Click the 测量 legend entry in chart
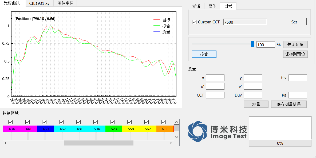Screen dimensions: 316x158 click(x=162, y=32)
